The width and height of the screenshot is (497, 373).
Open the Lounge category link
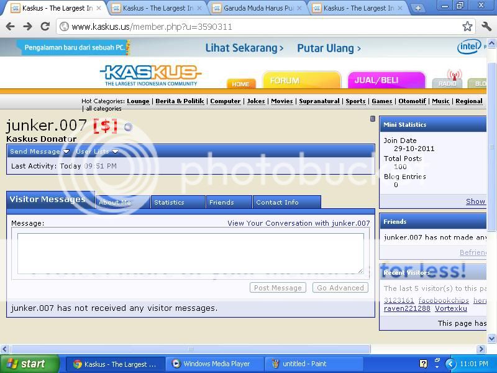pos(138,101)
